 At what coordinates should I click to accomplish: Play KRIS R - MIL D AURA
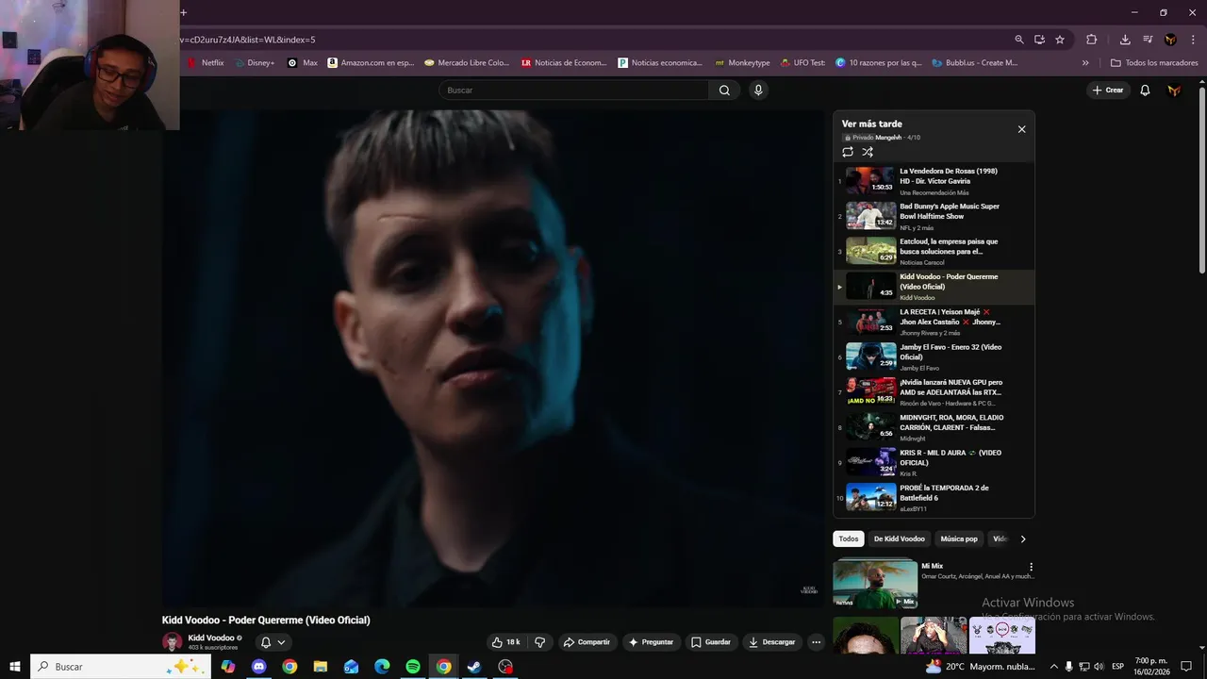coord(934,462)
